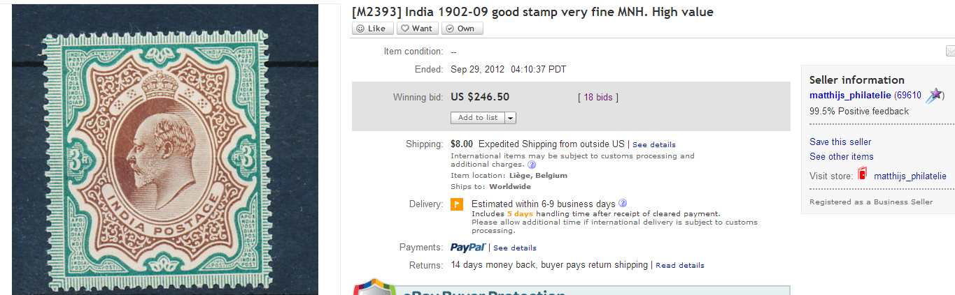The height and width of the screenshot is (295, 955).
Task: Click the orange delivery flag icon
Action: point(456,204)
